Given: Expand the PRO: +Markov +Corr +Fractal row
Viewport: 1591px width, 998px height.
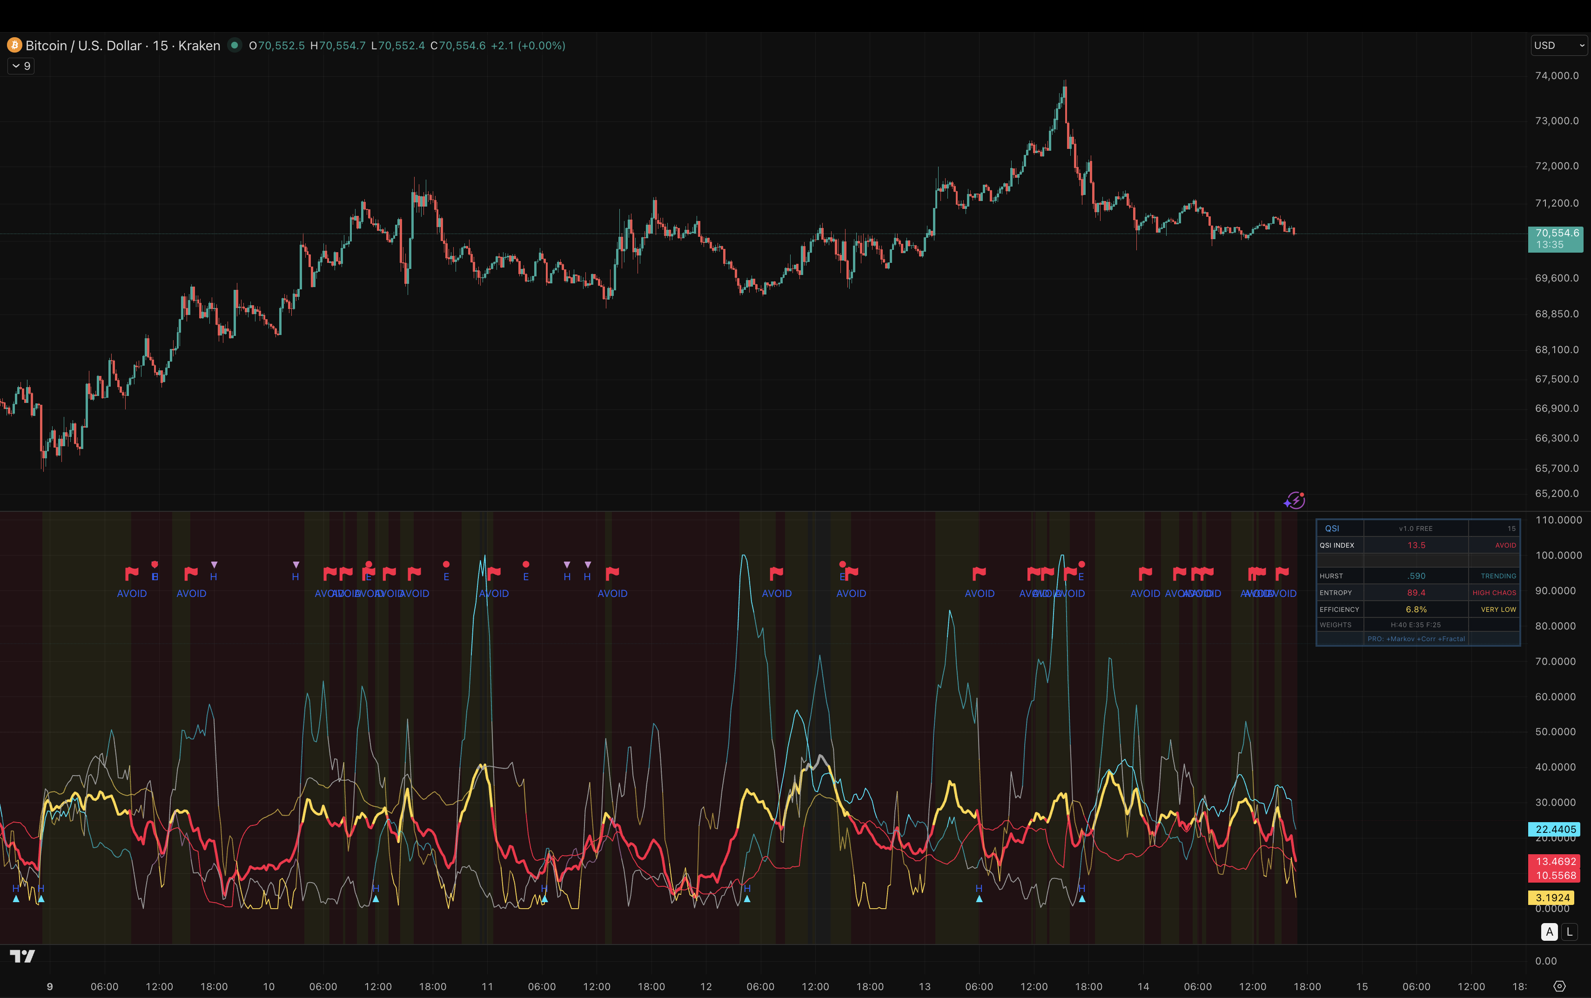Looking at the screenshot, I should pyautogui.click(x=1416, y=638).
